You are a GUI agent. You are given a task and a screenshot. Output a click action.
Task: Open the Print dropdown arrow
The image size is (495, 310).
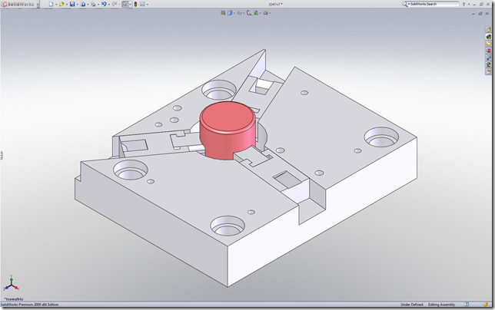(98, 5)
